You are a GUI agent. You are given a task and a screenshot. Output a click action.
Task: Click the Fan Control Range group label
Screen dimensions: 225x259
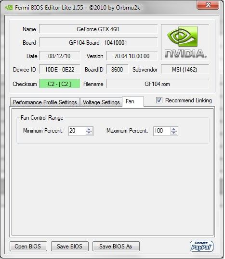(x=42, y=118)
